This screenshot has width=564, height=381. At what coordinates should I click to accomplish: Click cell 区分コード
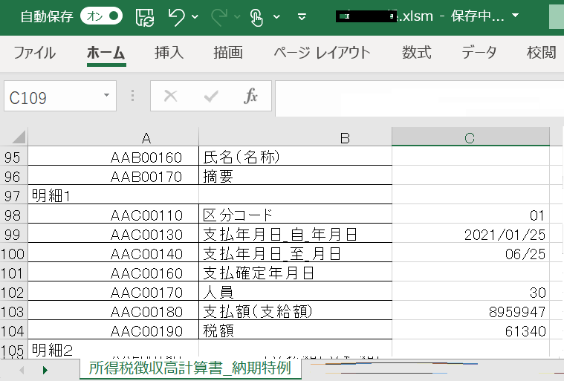pyautogui.click(x=295, y=214)
